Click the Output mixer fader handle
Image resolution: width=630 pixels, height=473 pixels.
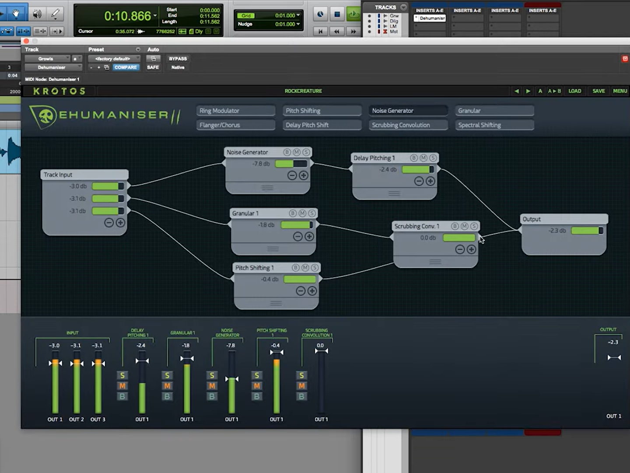(614, 357)
